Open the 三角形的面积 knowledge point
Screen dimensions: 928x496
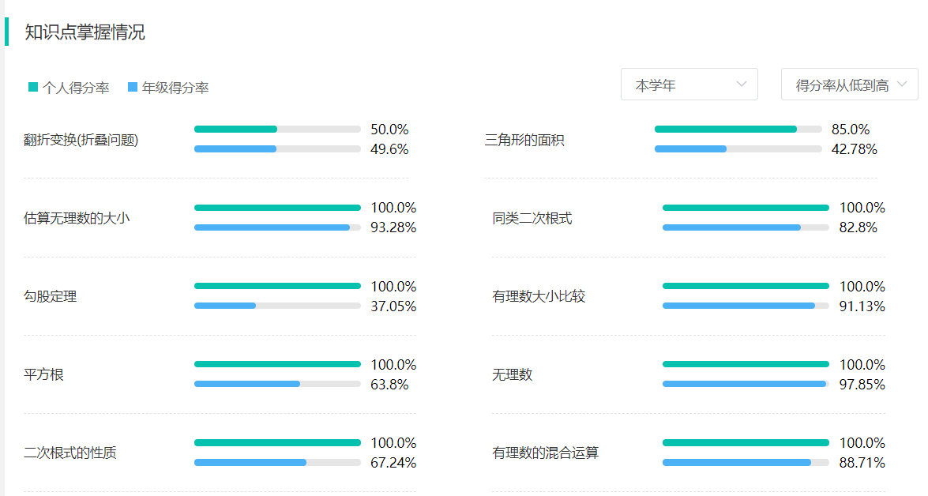[x=524, y=140]
